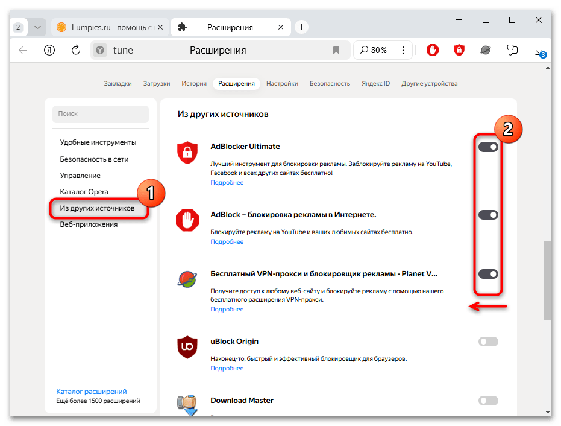Open a new tab with the plus button

(x=302, y=27)
